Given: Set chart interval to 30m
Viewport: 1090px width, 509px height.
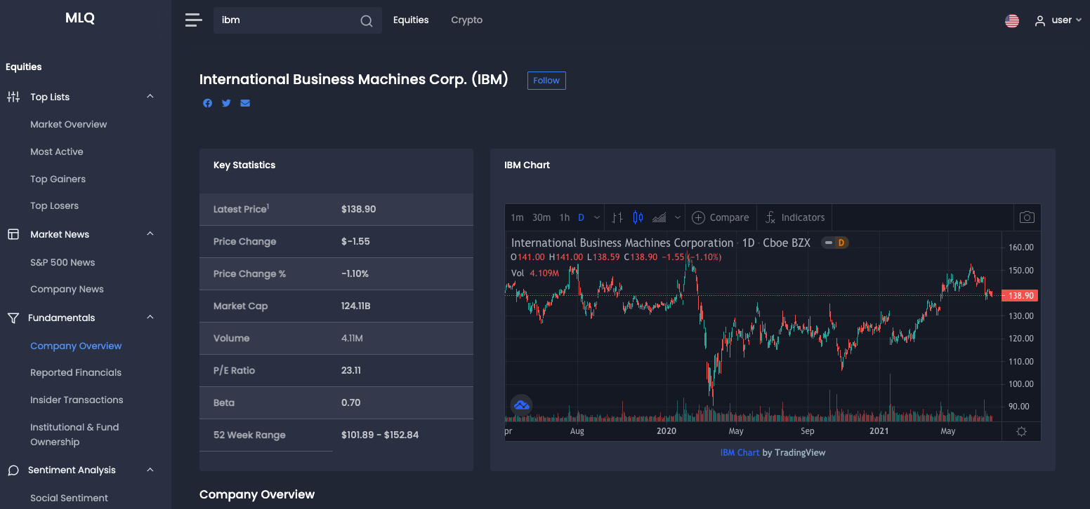Looking at the screenshot, I should [541, 217].
